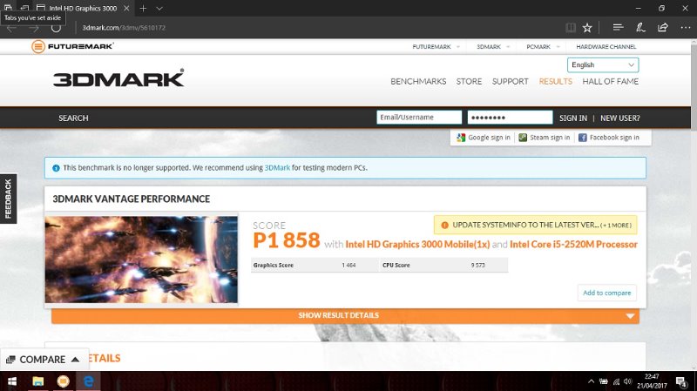
Task: Click the 3DMark Vantage benchmark thumbnail
Action: (x=141, y=260)
